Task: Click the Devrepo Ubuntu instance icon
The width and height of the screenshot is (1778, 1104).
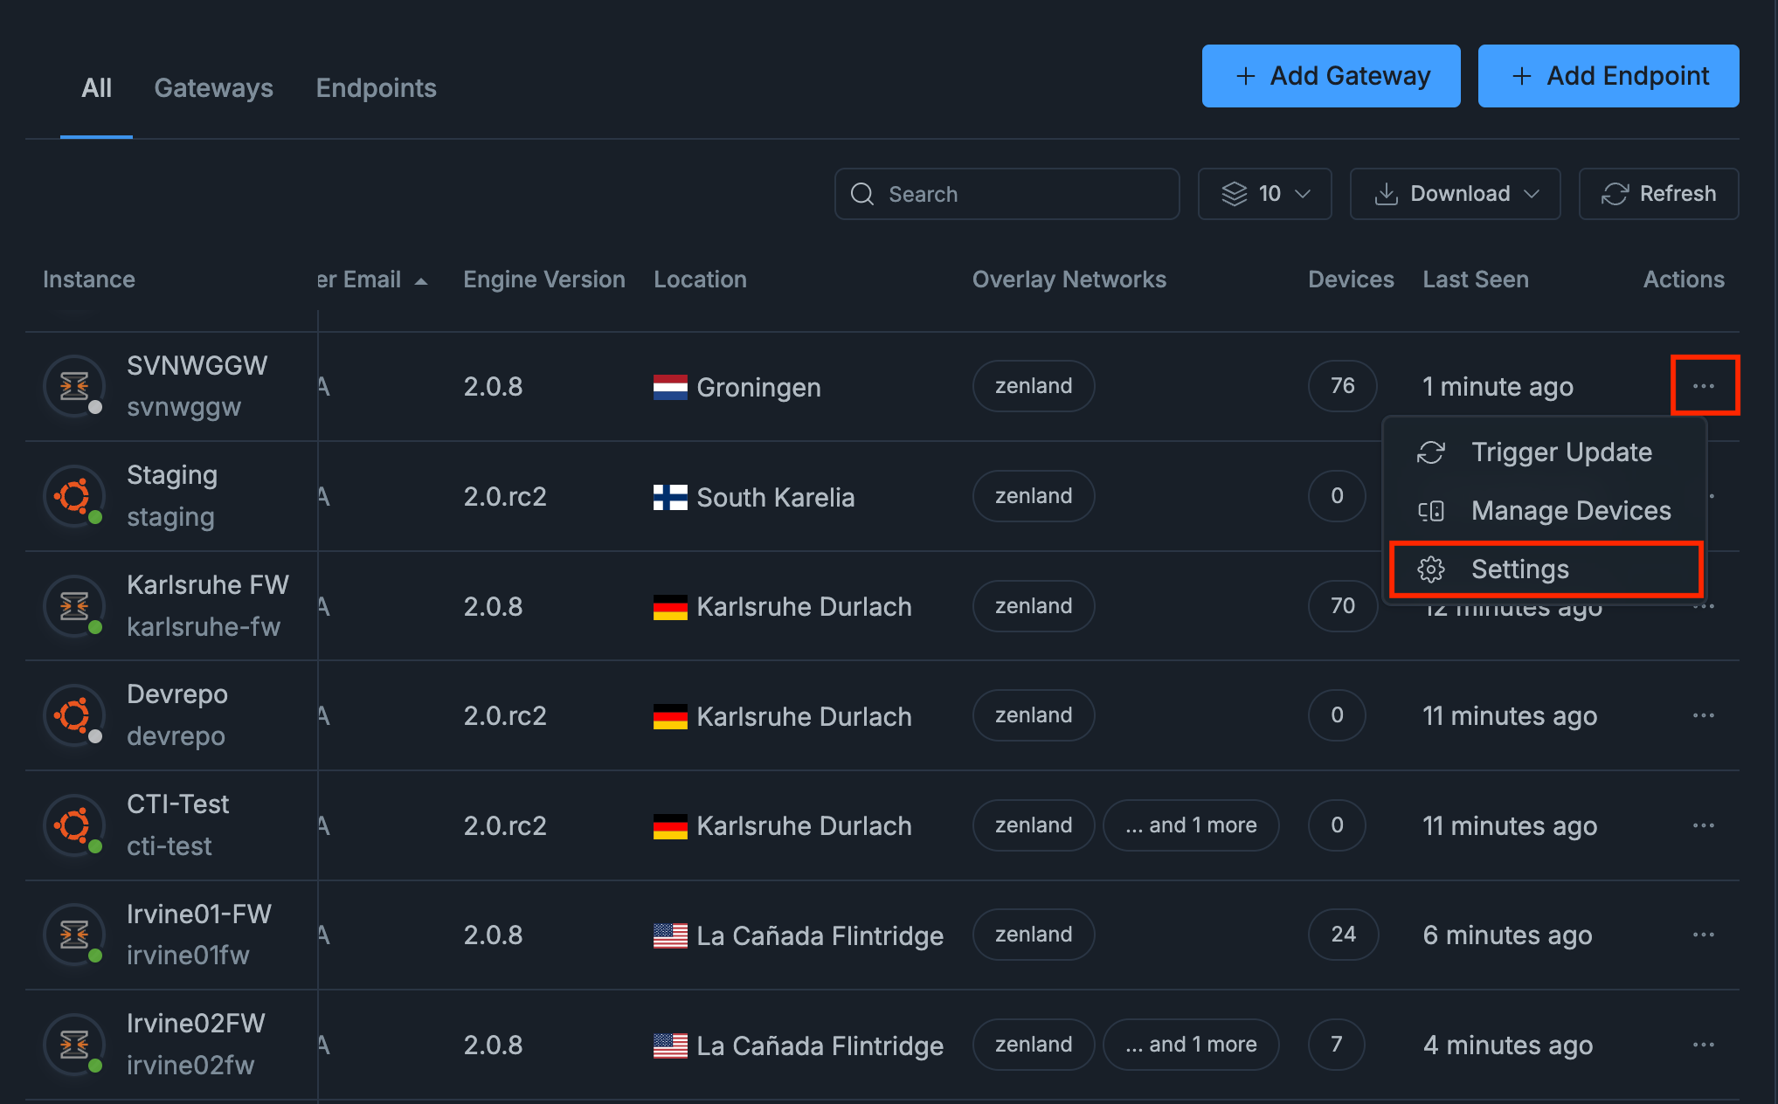Action: coord(74,715)
